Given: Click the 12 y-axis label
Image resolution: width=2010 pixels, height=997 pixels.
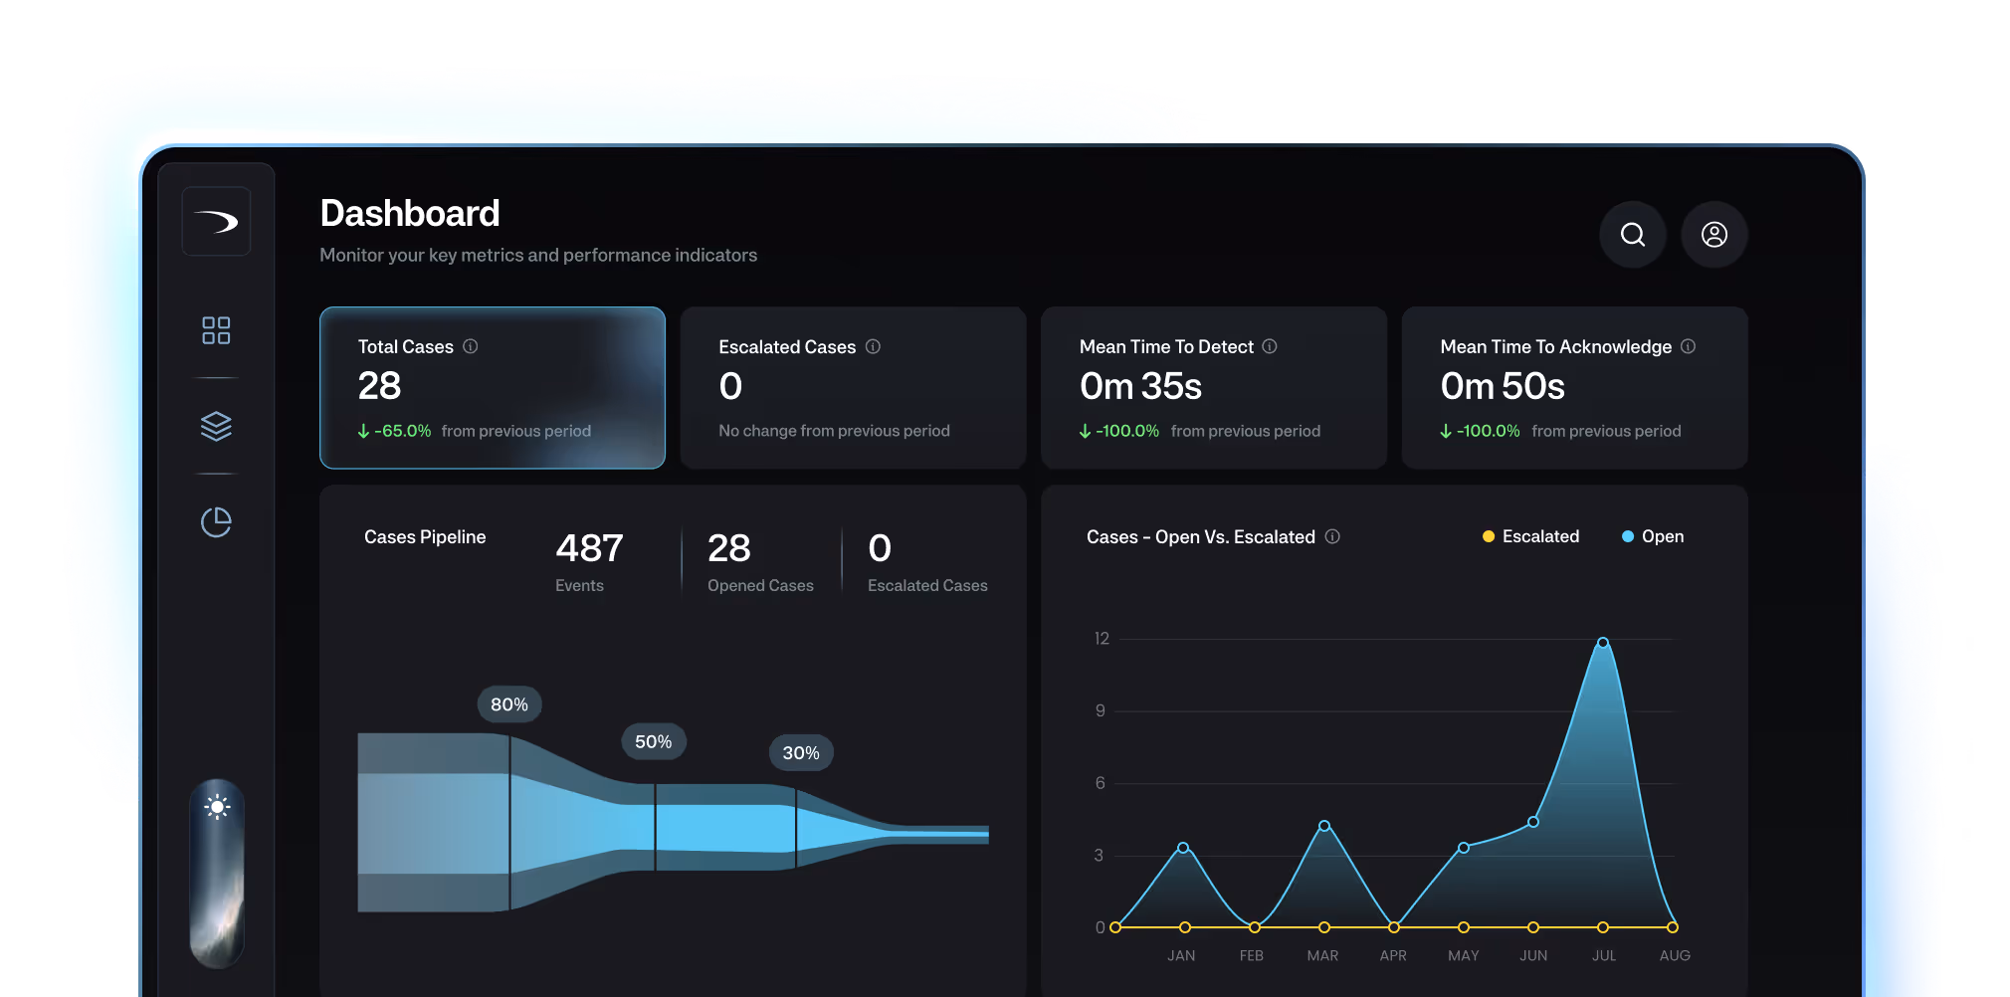Looking at the screenshot, I should (x=1102, y=639).
